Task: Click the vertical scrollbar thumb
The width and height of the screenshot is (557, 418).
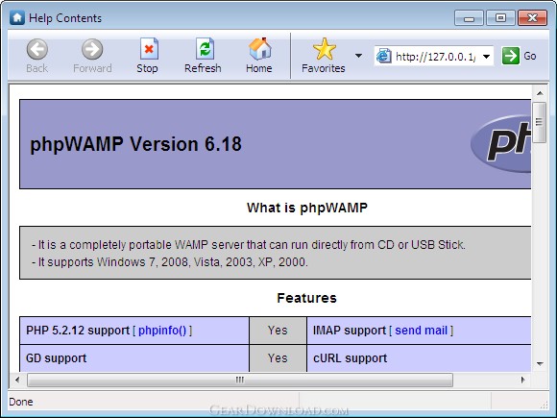Action: 540,122
